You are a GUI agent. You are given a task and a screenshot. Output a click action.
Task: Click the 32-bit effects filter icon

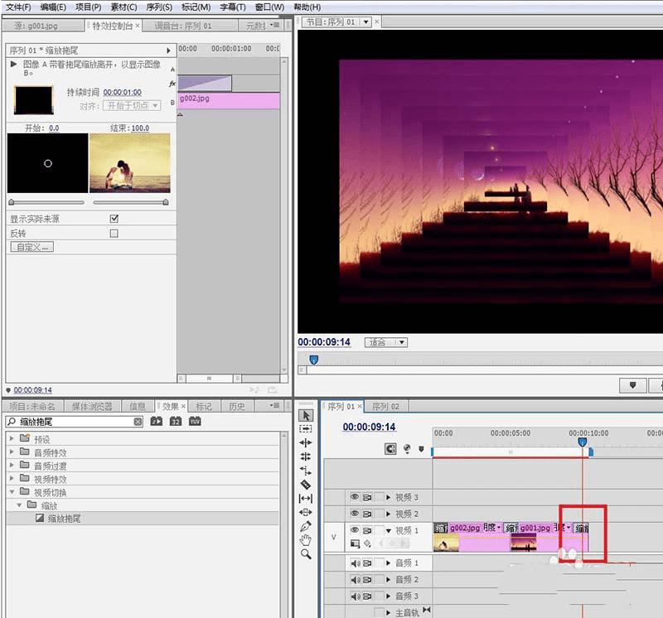(x=176, y=422)
